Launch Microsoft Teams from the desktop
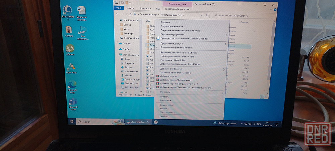 (73, 104)
